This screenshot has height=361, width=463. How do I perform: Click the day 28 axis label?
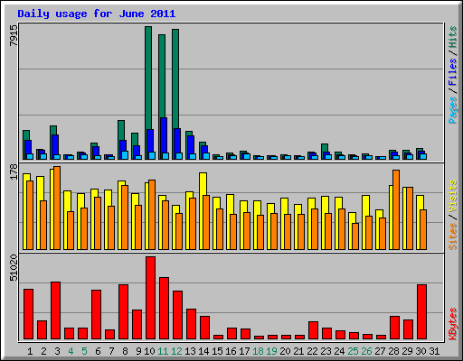[393, 351]
